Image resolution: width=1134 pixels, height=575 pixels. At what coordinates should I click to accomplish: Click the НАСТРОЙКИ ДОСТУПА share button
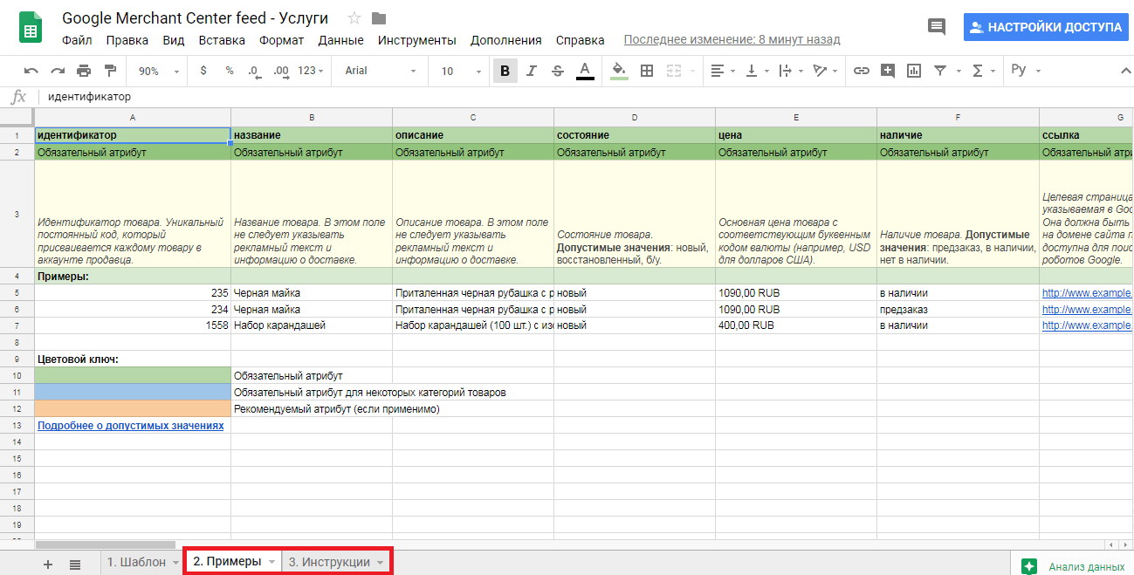click(x=1045, y=27)
